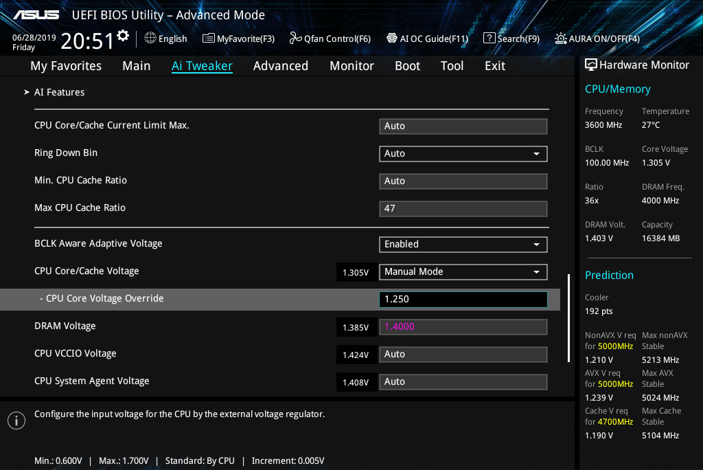Click the 1.385V DRAM Voltage reading
Image resolution: width=703 pixels, height=470 pixels.
[356, 327]
